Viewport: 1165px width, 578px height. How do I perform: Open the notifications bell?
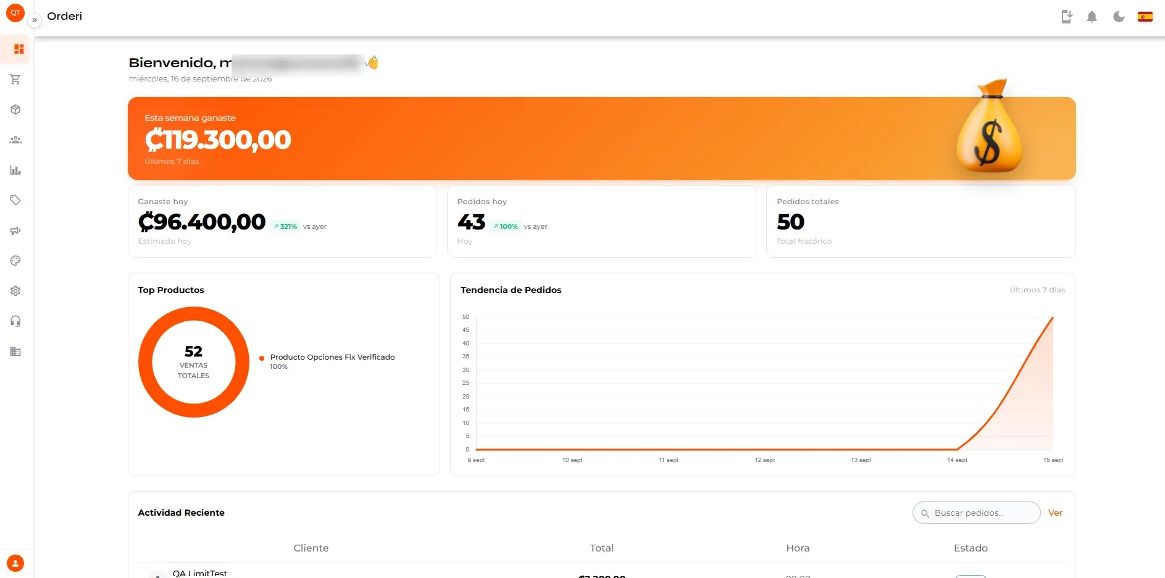click(1092, 17)
